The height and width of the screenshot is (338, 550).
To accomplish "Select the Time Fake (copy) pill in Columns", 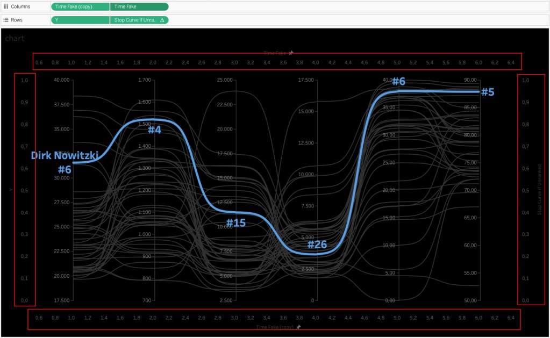I will pyautogui.click(x=80, y=6).
